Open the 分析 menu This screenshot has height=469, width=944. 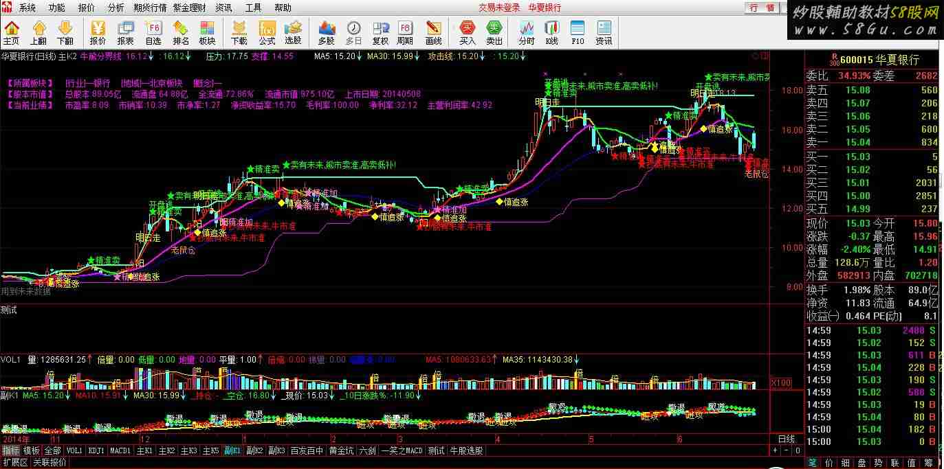[116, 8]
